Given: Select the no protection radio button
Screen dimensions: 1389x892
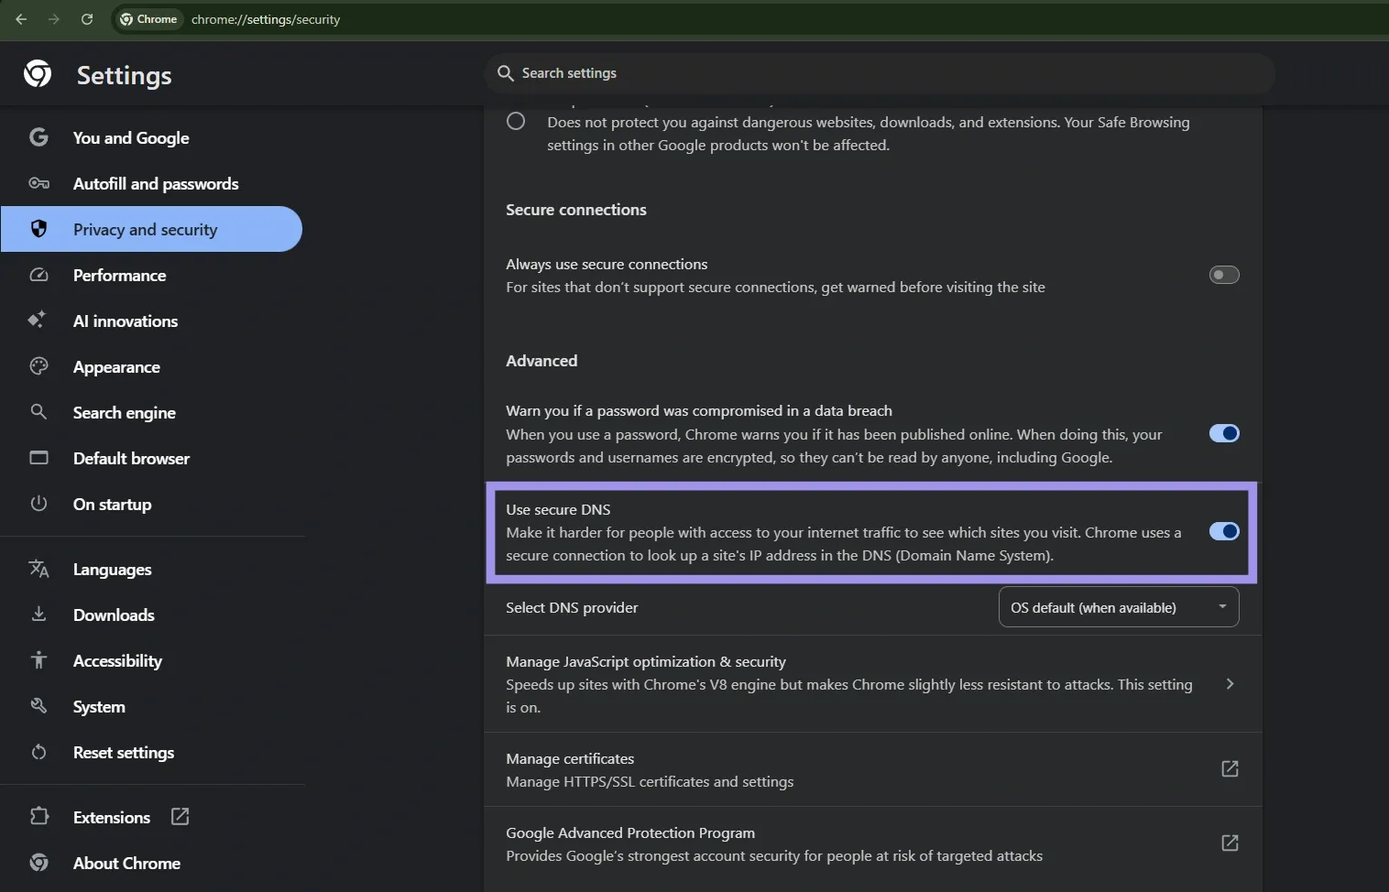Looking at the screenshot, I should [516, 121].
